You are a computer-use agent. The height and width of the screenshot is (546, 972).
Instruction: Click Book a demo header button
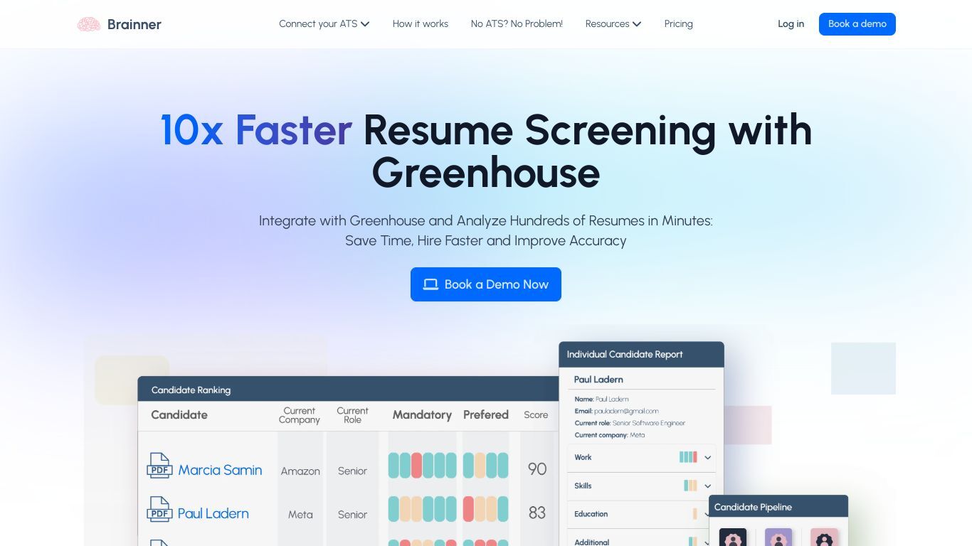pos(857,23)
